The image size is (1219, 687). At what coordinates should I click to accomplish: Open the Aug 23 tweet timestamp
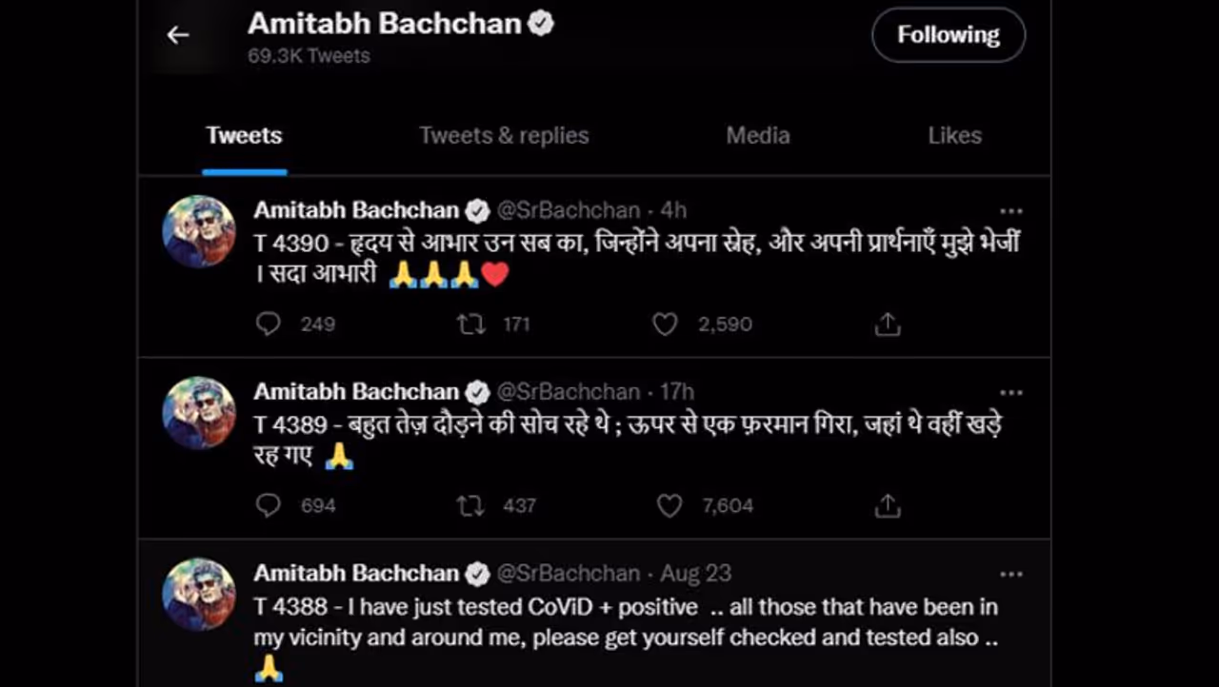coord(696,573)
